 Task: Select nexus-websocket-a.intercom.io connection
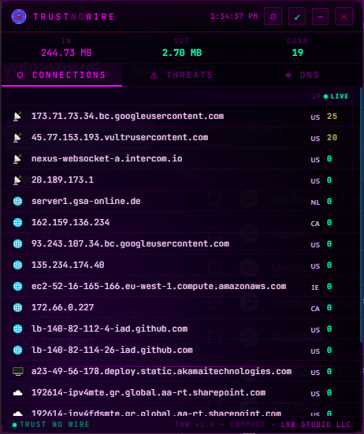coord(180,159)
